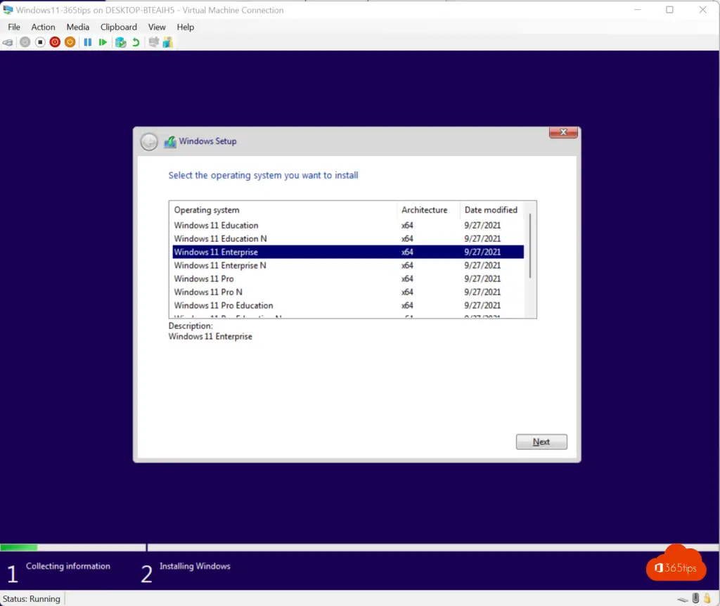Click the lock icon in status bar
720x606 pixels.
click(x=707, y=598)
